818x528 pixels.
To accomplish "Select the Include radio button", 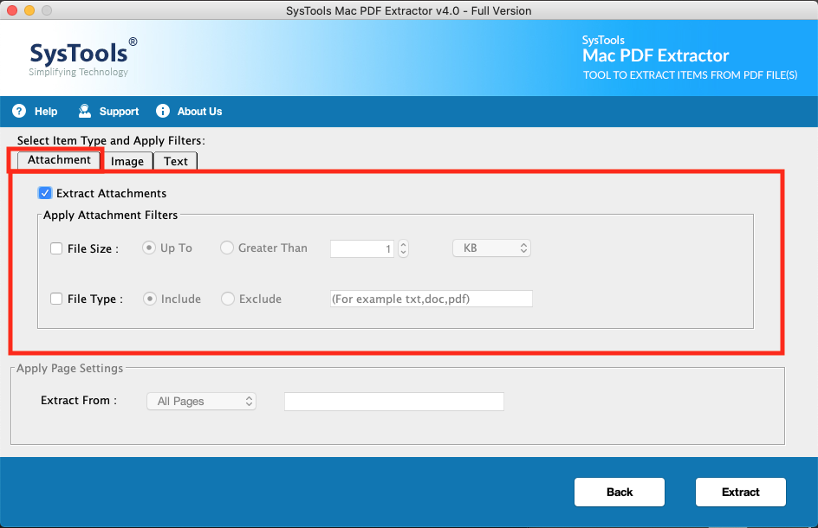I will point(150,299).
